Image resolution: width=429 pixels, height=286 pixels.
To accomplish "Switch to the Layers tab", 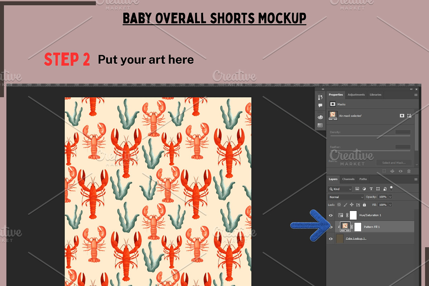I will (x=333, y=179).
